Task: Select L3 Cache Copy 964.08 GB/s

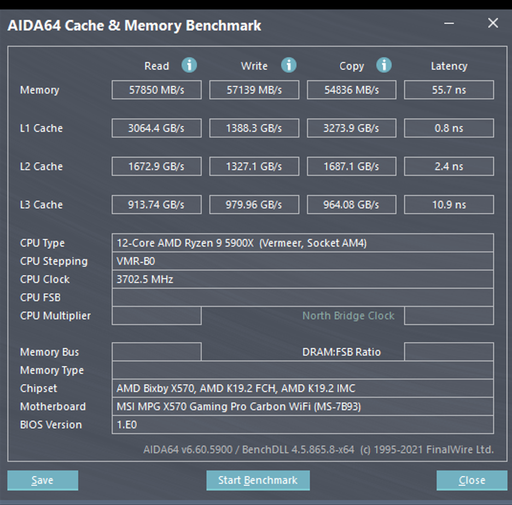Action: point(351,204)
